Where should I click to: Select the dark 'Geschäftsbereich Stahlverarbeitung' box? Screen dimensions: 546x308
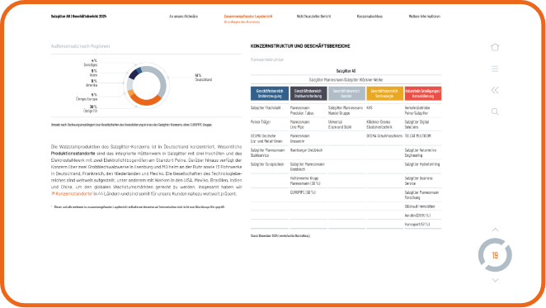coord(308,93)
